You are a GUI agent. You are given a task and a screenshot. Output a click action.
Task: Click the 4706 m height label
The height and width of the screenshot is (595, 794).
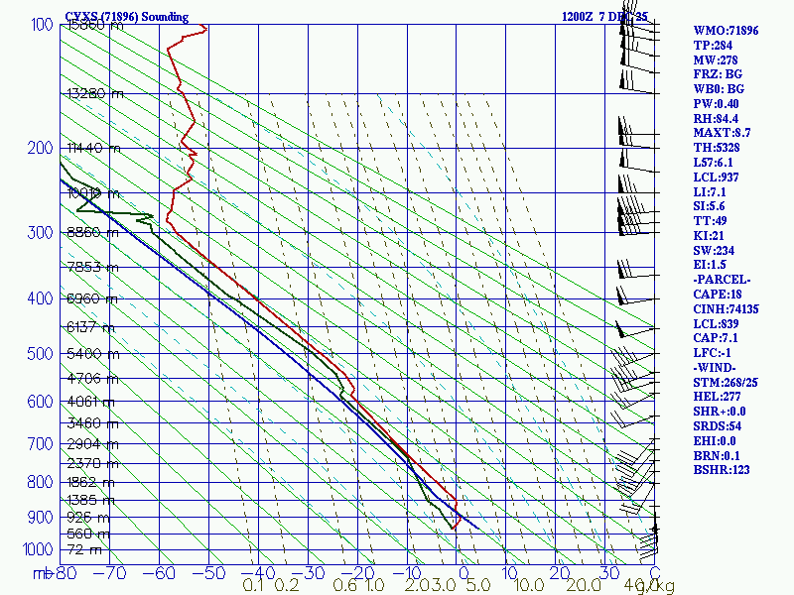pyautogui.click(x=92, y=379)
